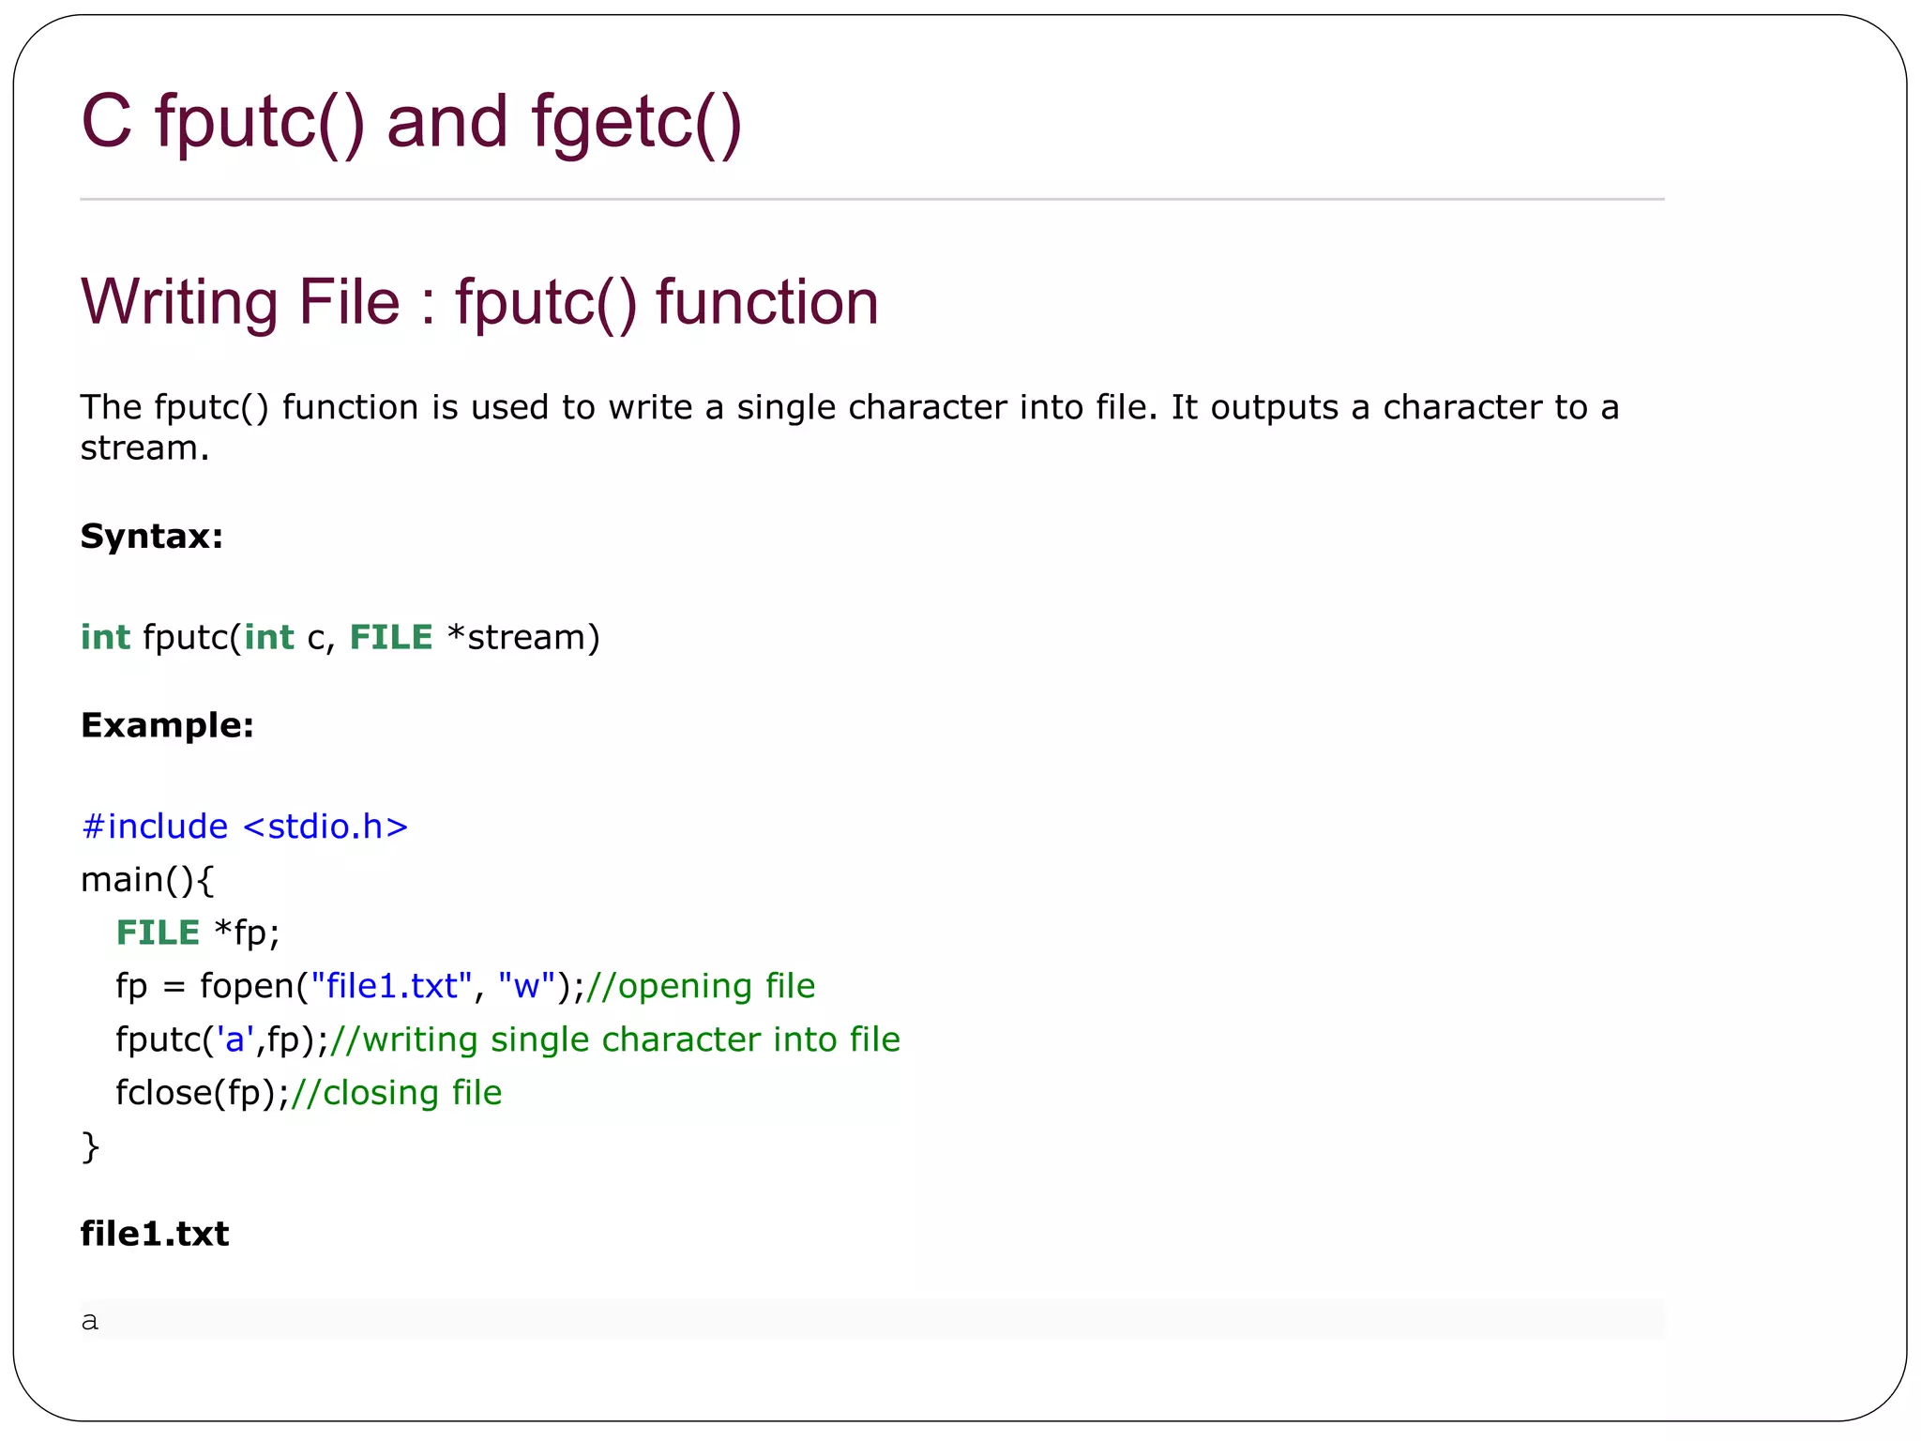
Task: Click the 'main(){' code line
Action: (x=147, y=880)
